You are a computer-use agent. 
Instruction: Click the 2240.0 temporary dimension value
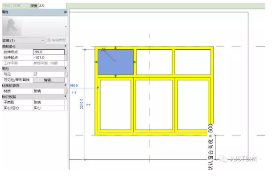pos(82,104)
